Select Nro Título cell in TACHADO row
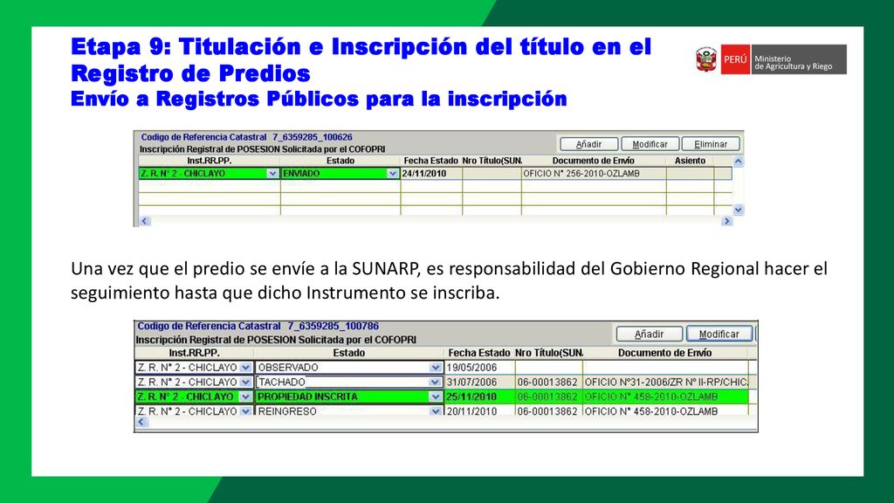The height and width of the screenshot is (503, 894). point(548,382)
